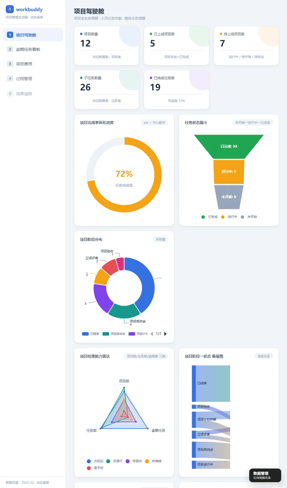Screen dimensions: 287x488
Task: Click the teal 项目启动会 donut slice
Action: click(x=124, y=311)
